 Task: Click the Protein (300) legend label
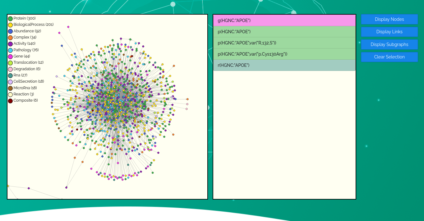point(25,18)
